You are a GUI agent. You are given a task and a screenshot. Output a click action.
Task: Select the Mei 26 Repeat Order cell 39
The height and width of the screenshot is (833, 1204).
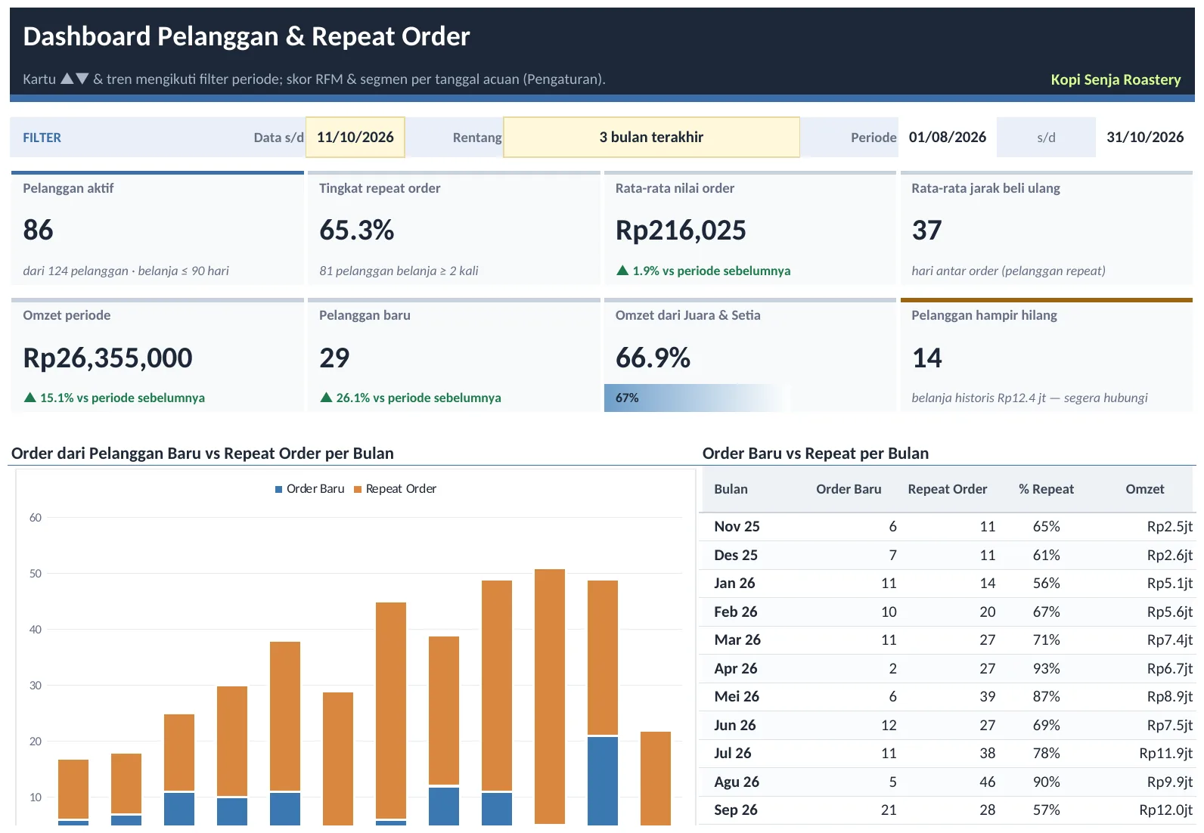tap(987, 696)
